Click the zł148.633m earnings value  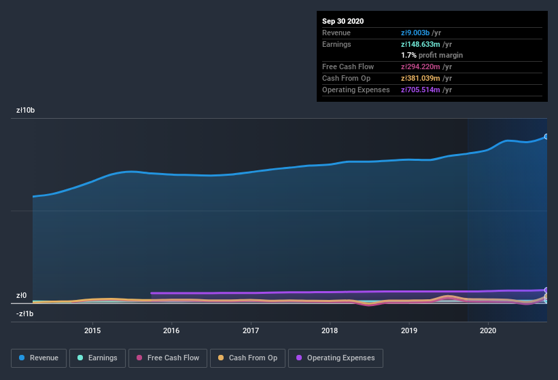(x=421, y=44)
